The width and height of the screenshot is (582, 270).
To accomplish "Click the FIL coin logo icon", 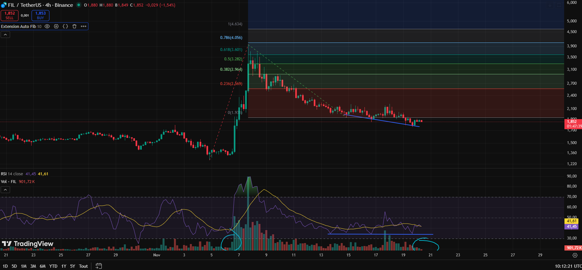I will click(4, 5).
